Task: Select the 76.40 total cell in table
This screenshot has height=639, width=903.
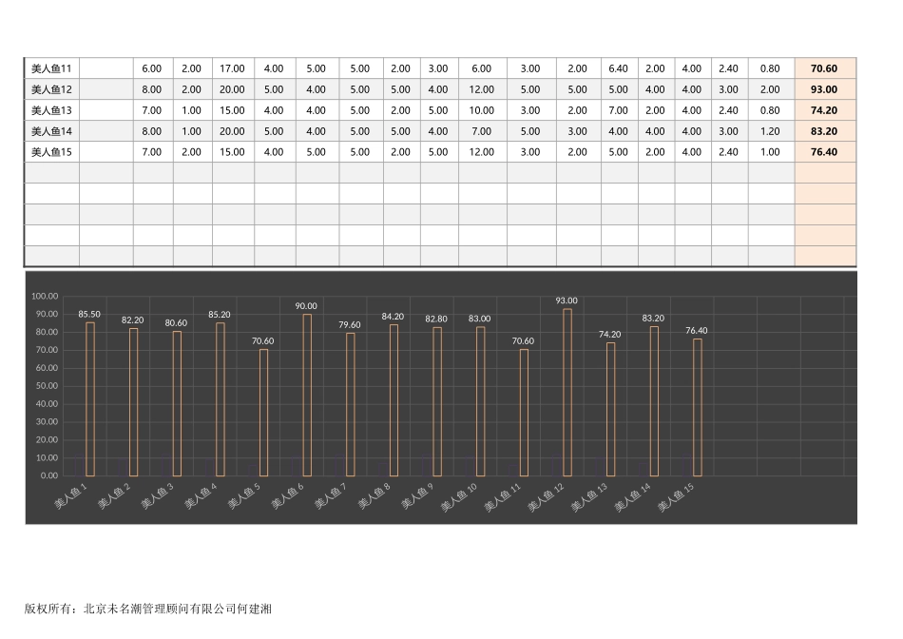Action: click(x=824, y=152)
